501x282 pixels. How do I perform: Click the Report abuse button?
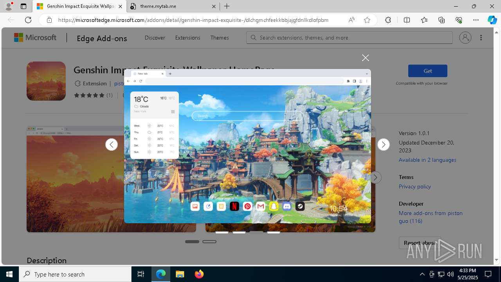tap(420, 243)
